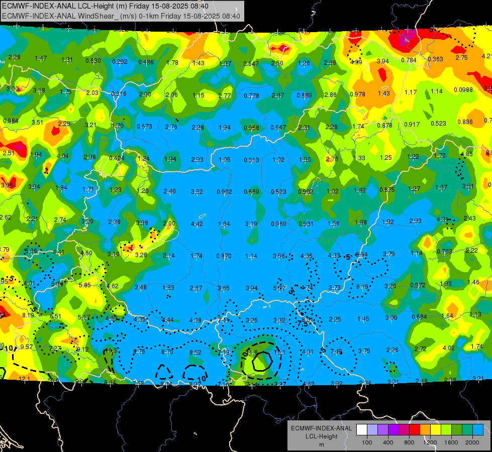Click the grid value 6.19

pos(362,286)
